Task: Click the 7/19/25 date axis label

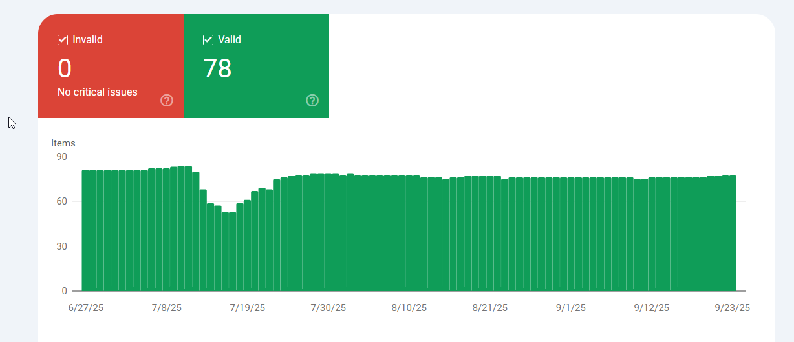Action: [248, 308]
